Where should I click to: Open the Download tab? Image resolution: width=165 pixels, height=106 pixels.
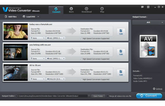coord(87,10)
